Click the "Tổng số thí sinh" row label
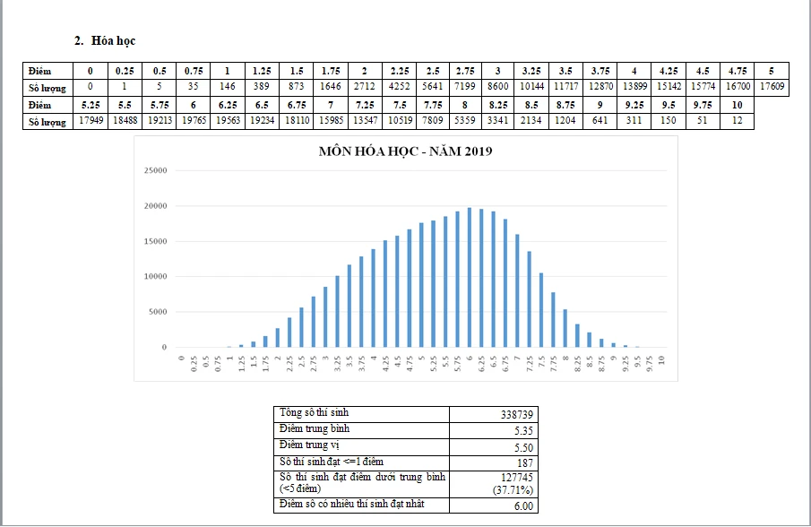The height and width of the screenshot is (527, 811). click(314, 413)
